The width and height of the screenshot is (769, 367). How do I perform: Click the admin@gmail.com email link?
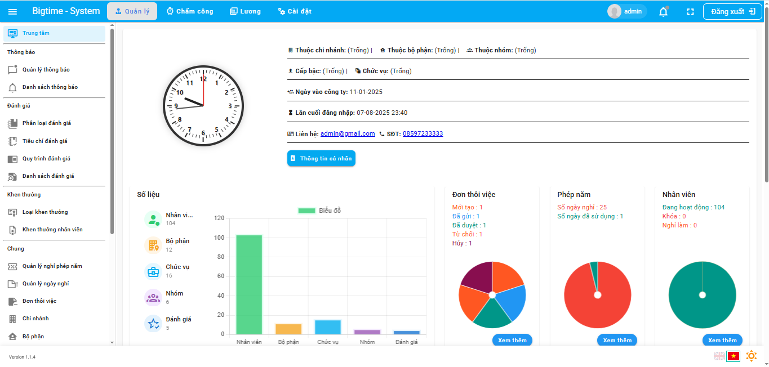click(x=348, y=133)
